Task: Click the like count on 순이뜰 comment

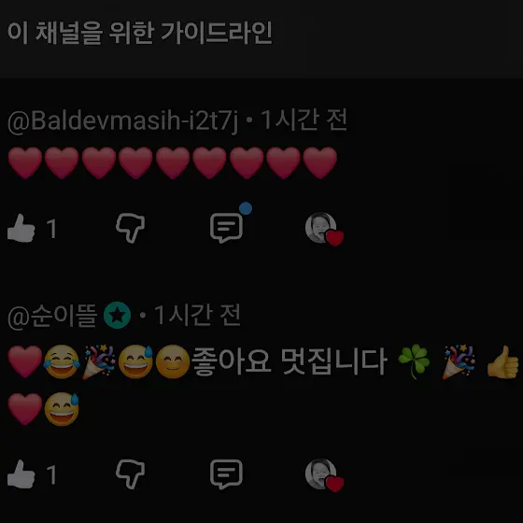Action: click(x=51, y=475)
